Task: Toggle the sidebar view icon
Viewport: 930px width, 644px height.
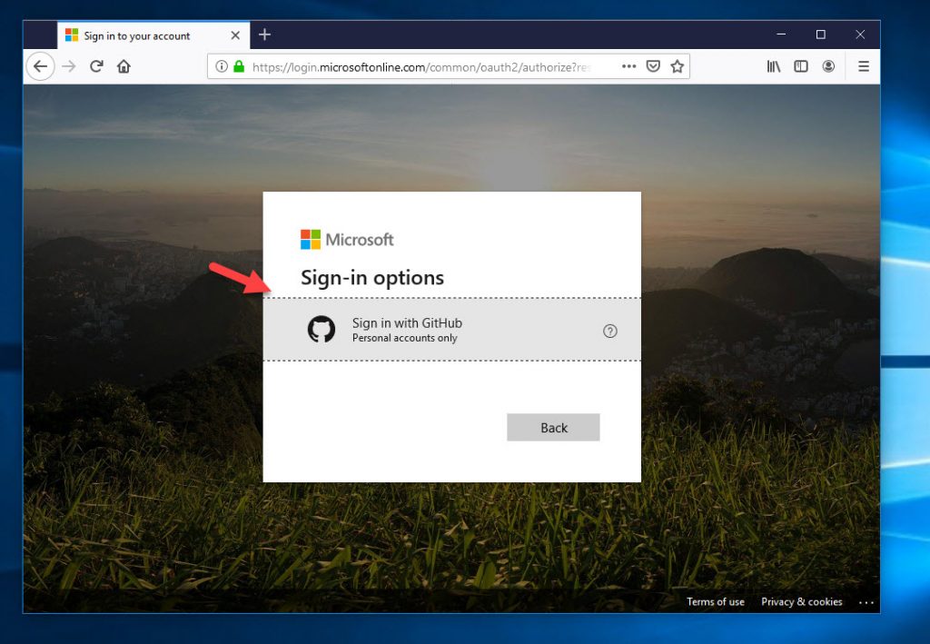Action: click(801, 66)
